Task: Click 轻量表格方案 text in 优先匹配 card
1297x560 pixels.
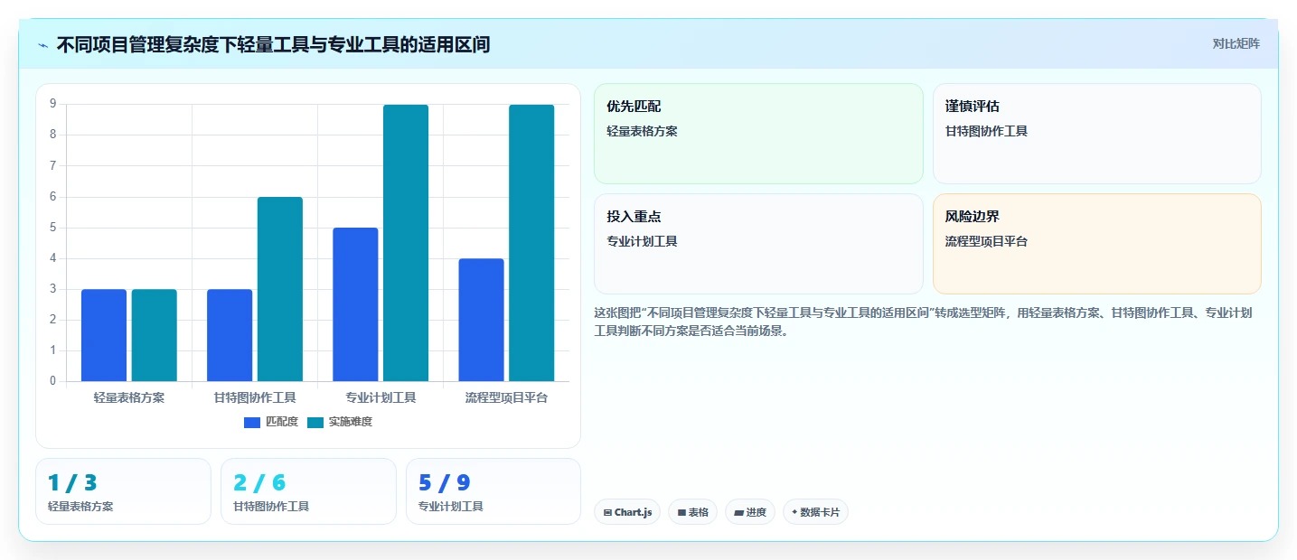Action: pos(642,131)
